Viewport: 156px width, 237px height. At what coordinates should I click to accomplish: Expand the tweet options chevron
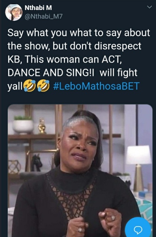pyautogui.click(x=149, y=7)
